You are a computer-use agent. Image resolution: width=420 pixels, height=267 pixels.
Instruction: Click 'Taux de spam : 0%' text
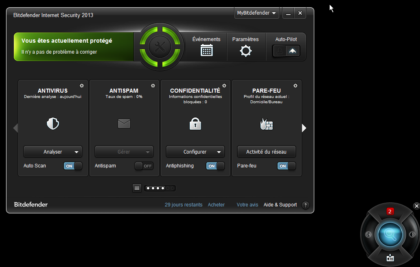point(124,97)
